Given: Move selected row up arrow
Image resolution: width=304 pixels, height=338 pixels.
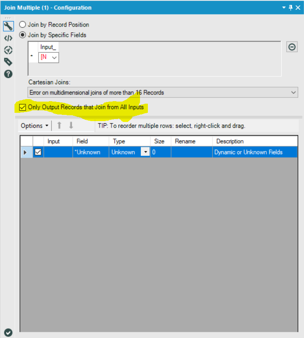Looking at the screenshot, I should pyautogui.click(x=59, y=126).
